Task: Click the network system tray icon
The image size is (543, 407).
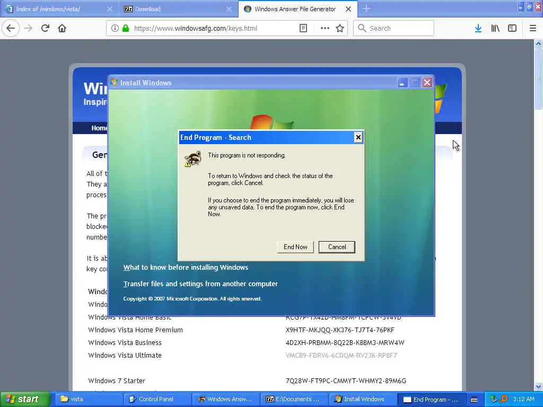Action: [x=494, y=399]
